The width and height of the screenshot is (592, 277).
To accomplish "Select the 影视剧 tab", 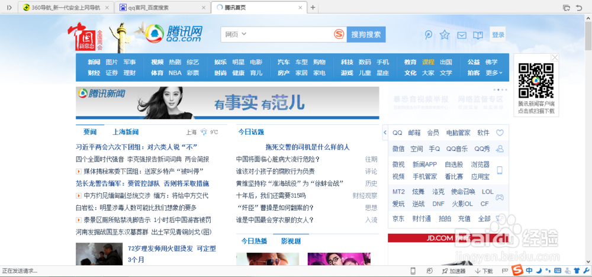I will point(291,241).
